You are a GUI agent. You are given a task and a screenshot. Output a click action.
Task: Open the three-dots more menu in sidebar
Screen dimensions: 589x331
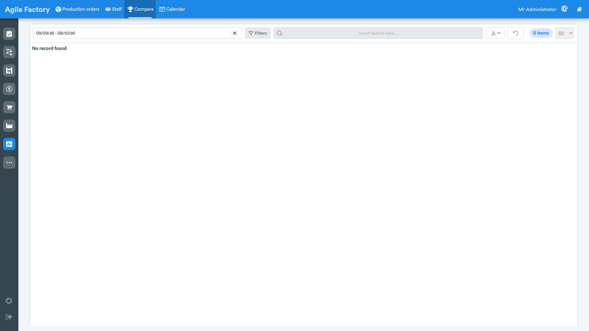point(9,162)
